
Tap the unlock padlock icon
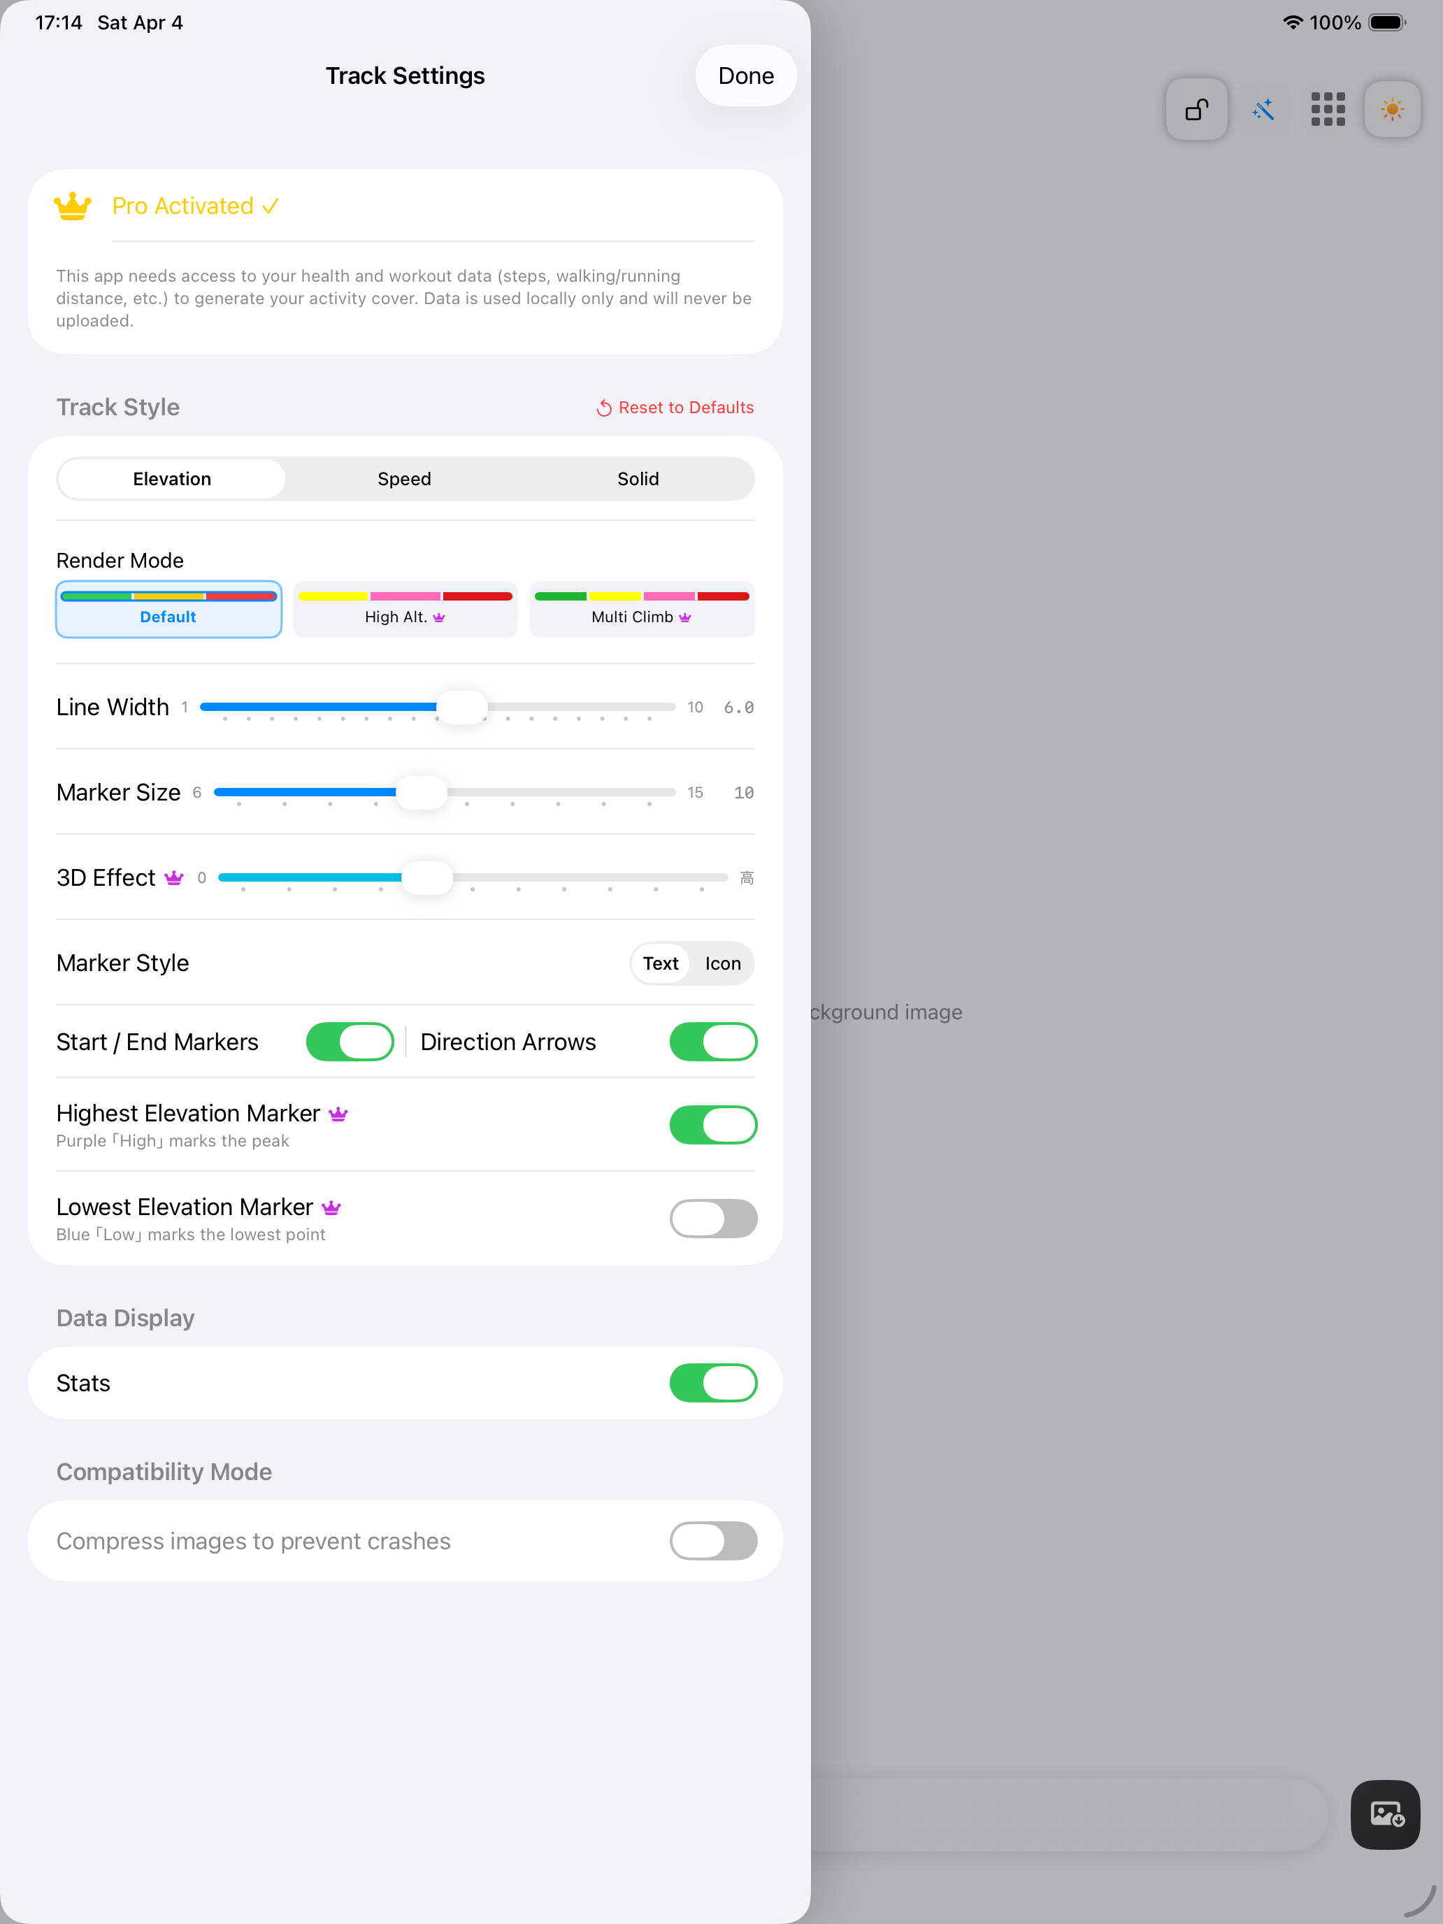coord(1197,110)
